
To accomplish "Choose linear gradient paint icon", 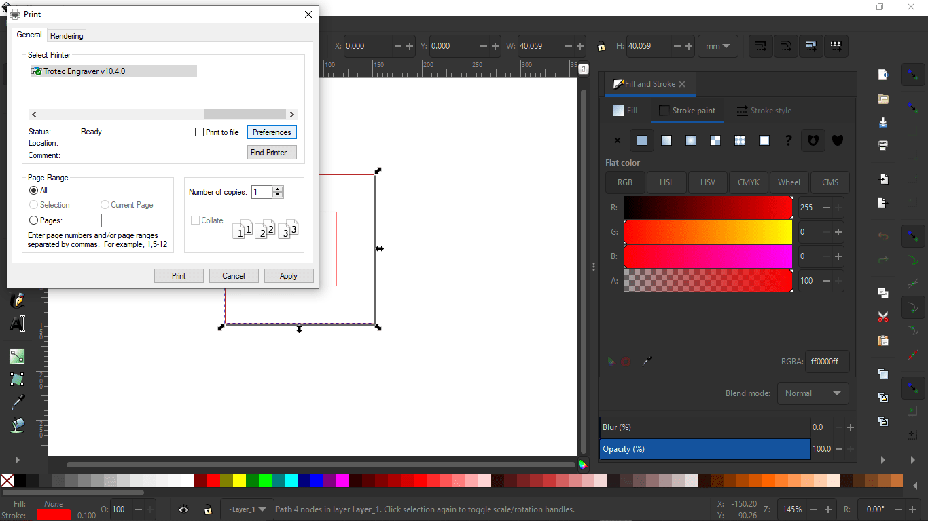I will click(x=666, y=140).
